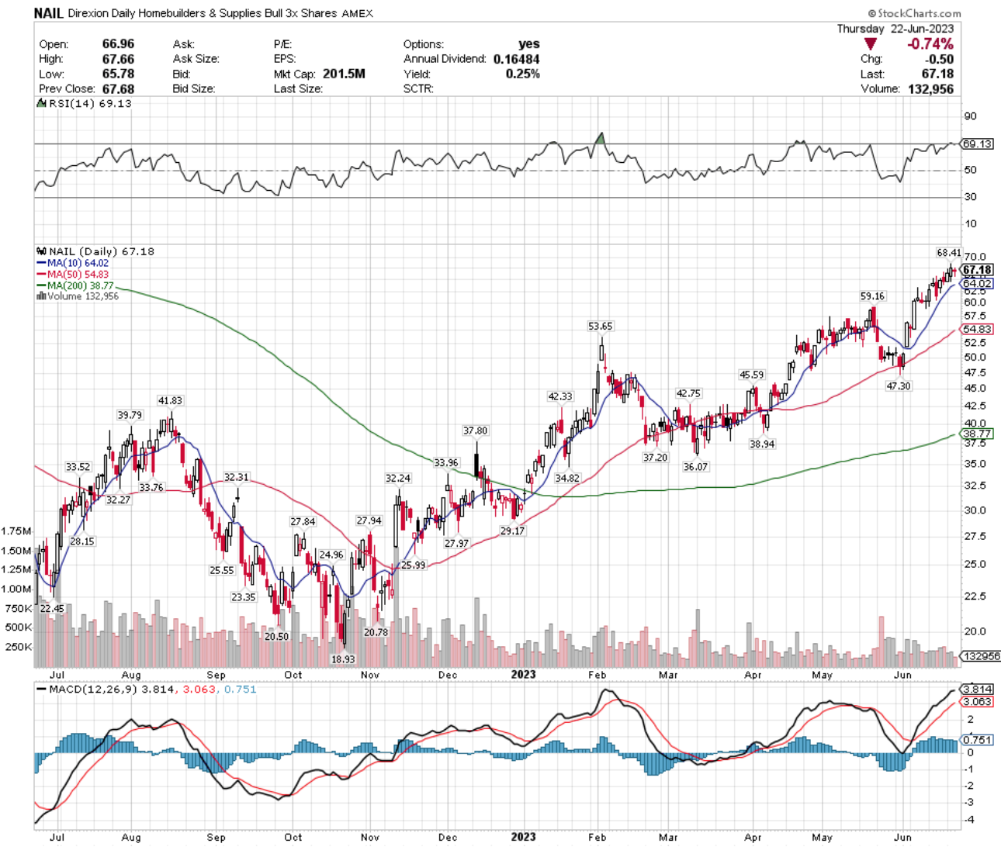Screen dimensions: 1001x847
Task: Click the NAIL ticker symbol in the header
Action: (48, 13)
